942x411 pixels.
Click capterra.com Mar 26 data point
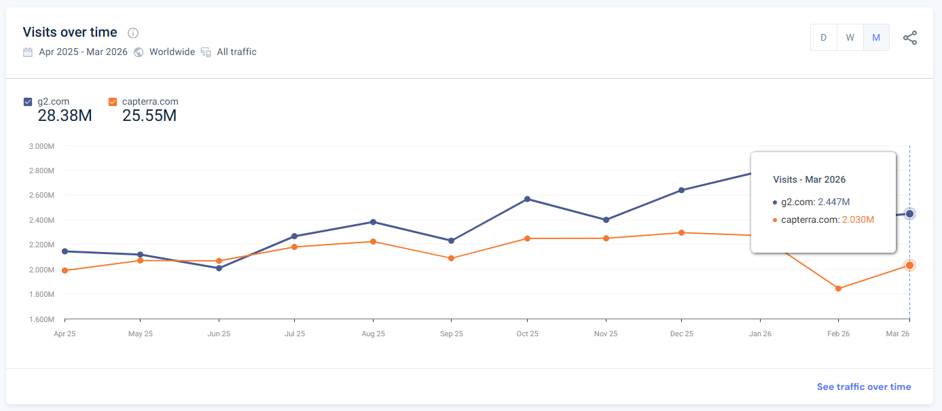click(909, 266)
